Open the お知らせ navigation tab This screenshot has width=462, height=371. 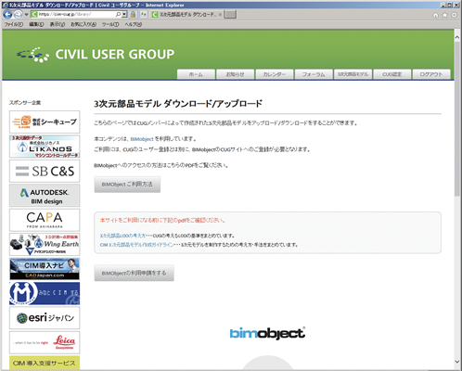pos(235,74)
